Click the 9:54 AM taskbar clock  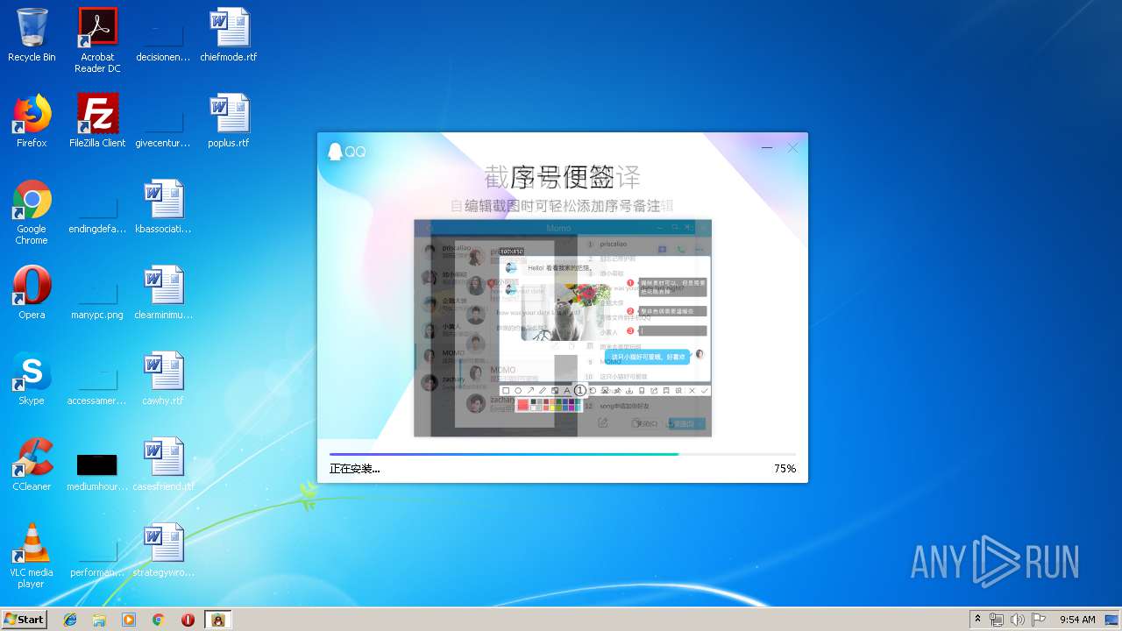(1077, 620)
